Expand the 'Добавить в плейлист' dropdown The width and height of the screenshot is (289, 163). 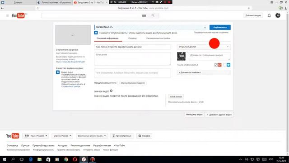[204, 72]
